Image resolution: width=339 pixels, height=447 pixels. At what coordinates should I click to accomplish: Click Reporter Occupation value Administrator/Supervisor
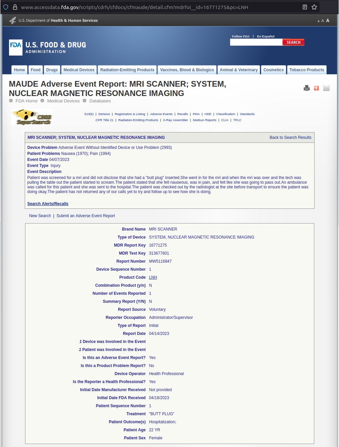(x=171, y=318)
